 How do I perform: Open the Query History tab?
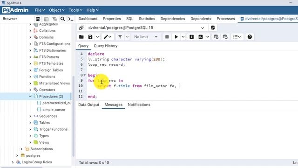[106, 46]
